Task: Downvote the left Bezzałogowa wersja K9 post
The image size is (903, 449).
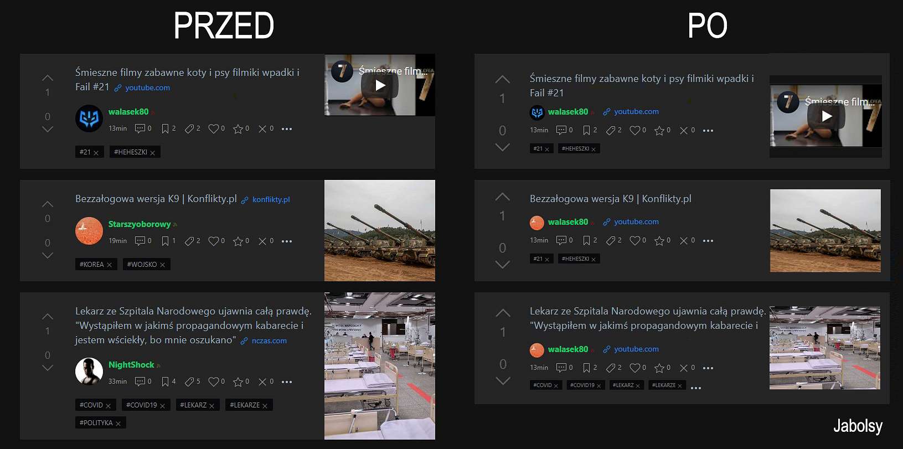Action: point(48,256)
